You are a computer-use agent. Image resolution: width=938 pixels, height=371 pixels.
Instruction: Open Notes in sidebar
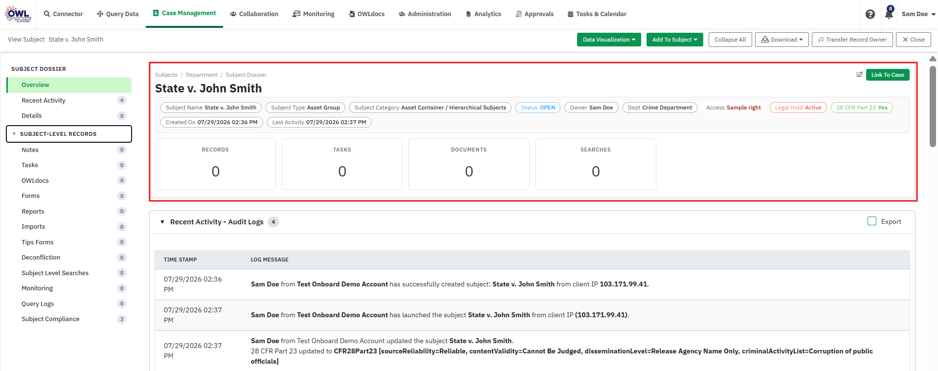pos(69,150)
